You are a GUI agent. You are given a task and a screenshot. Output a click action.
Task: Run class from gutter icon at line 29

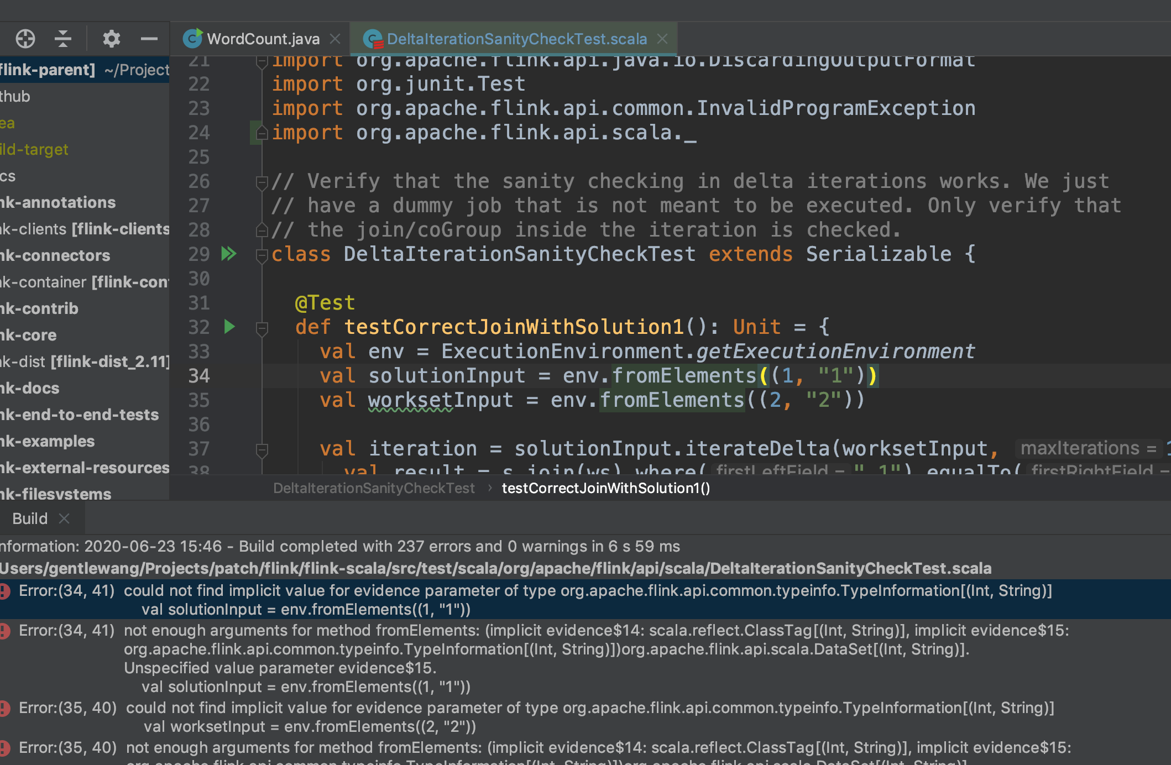229,254
